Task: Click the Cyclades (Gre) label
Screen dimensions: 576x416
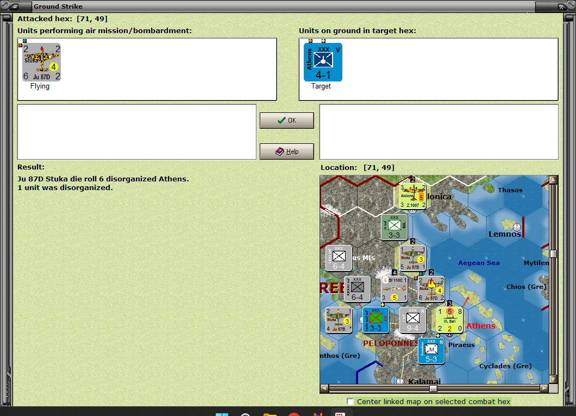Action: pos(505,366)
